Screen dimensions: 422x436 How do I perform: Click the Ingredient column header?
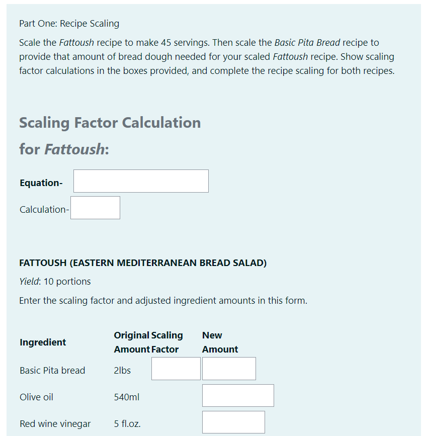[x=42, y=342]
